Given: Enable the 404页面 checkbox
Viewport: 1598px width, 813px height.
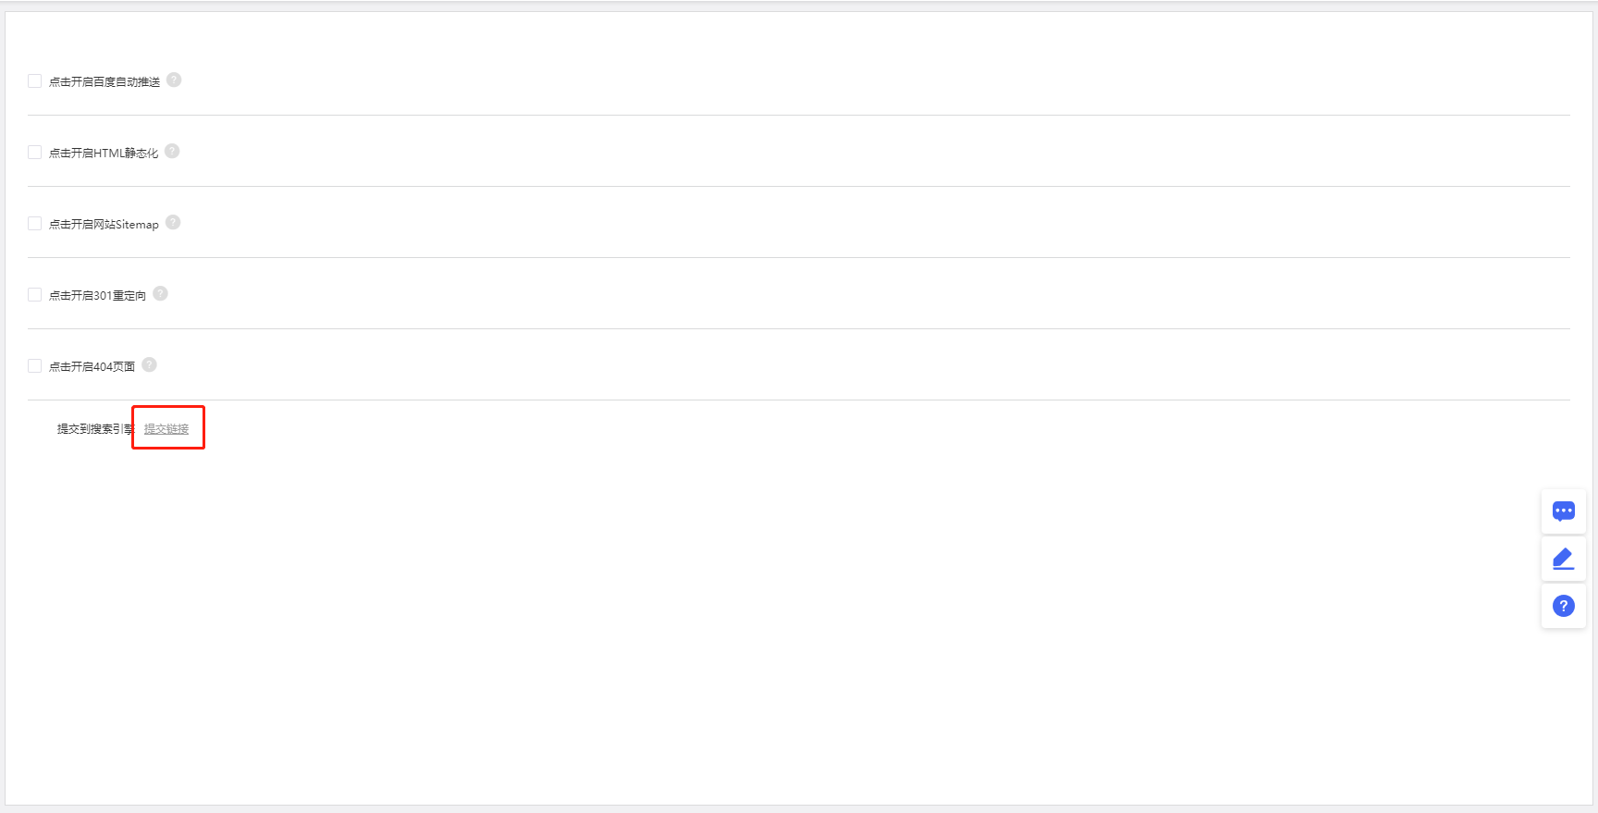Looking at the screenshot, I should (x=35, y=366).
